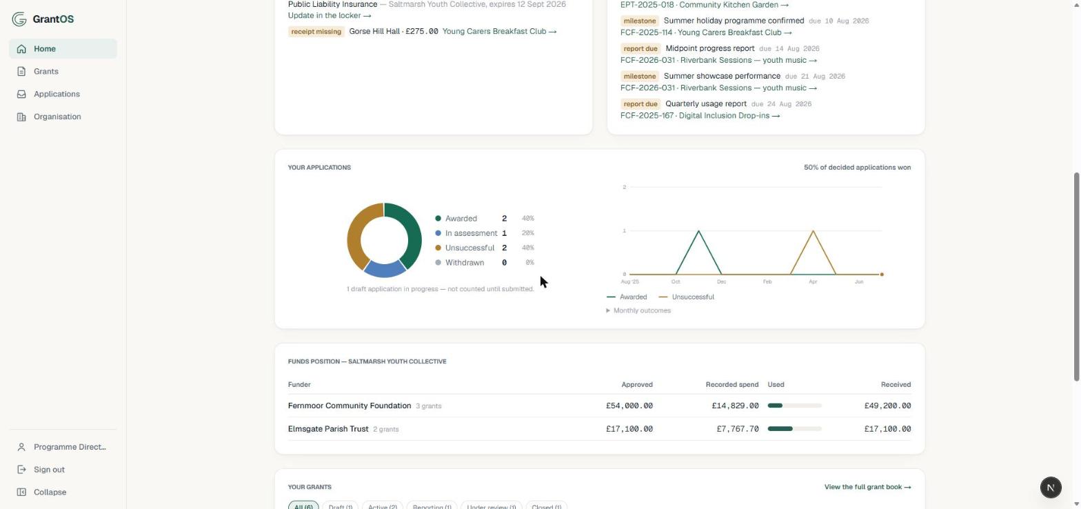Select the All (6) grants filter
The image size is (1081, 509).
pos(303,506)
